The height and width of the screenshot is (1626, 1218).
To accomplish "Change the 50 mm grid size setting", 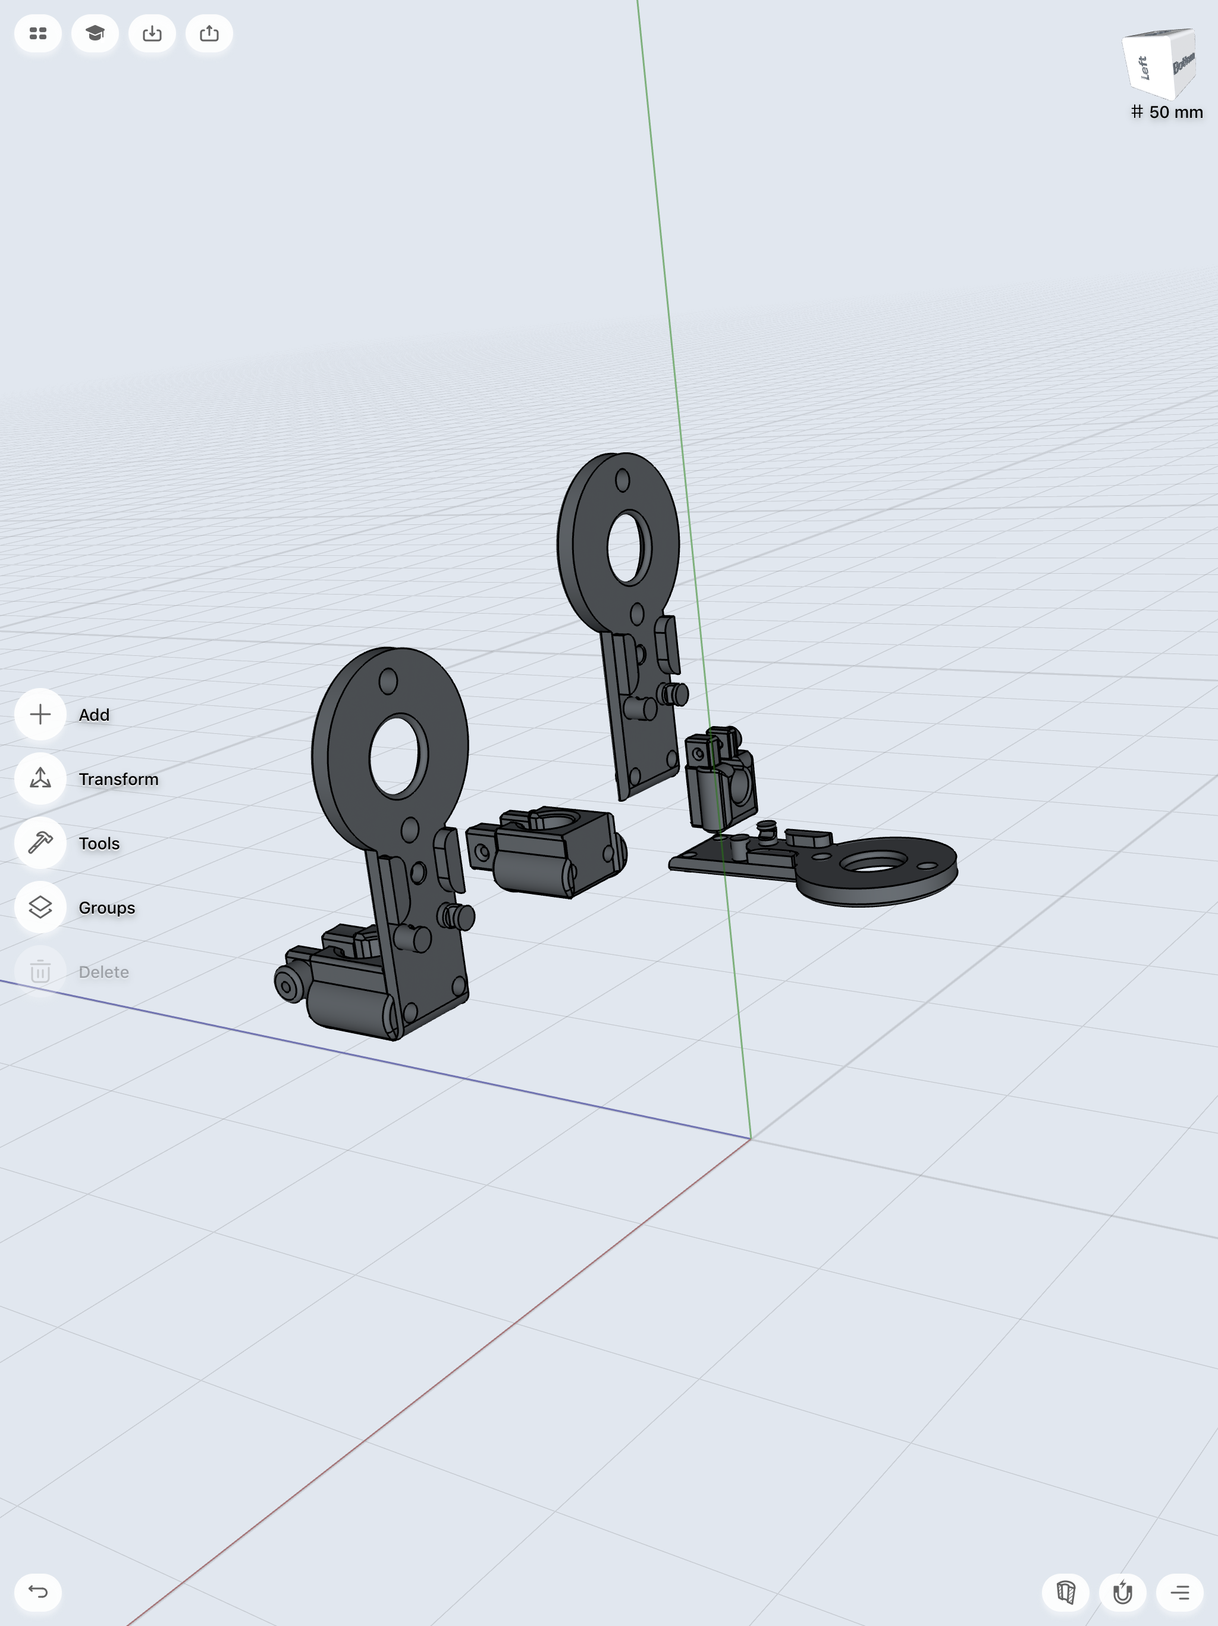I will [1167, 112].
